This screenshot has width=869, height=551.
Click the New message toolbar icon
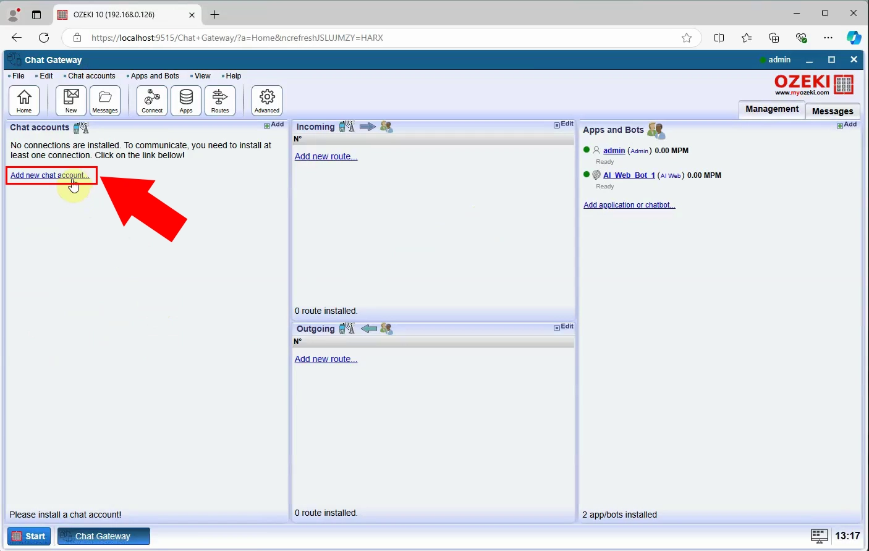pos(71,101)
